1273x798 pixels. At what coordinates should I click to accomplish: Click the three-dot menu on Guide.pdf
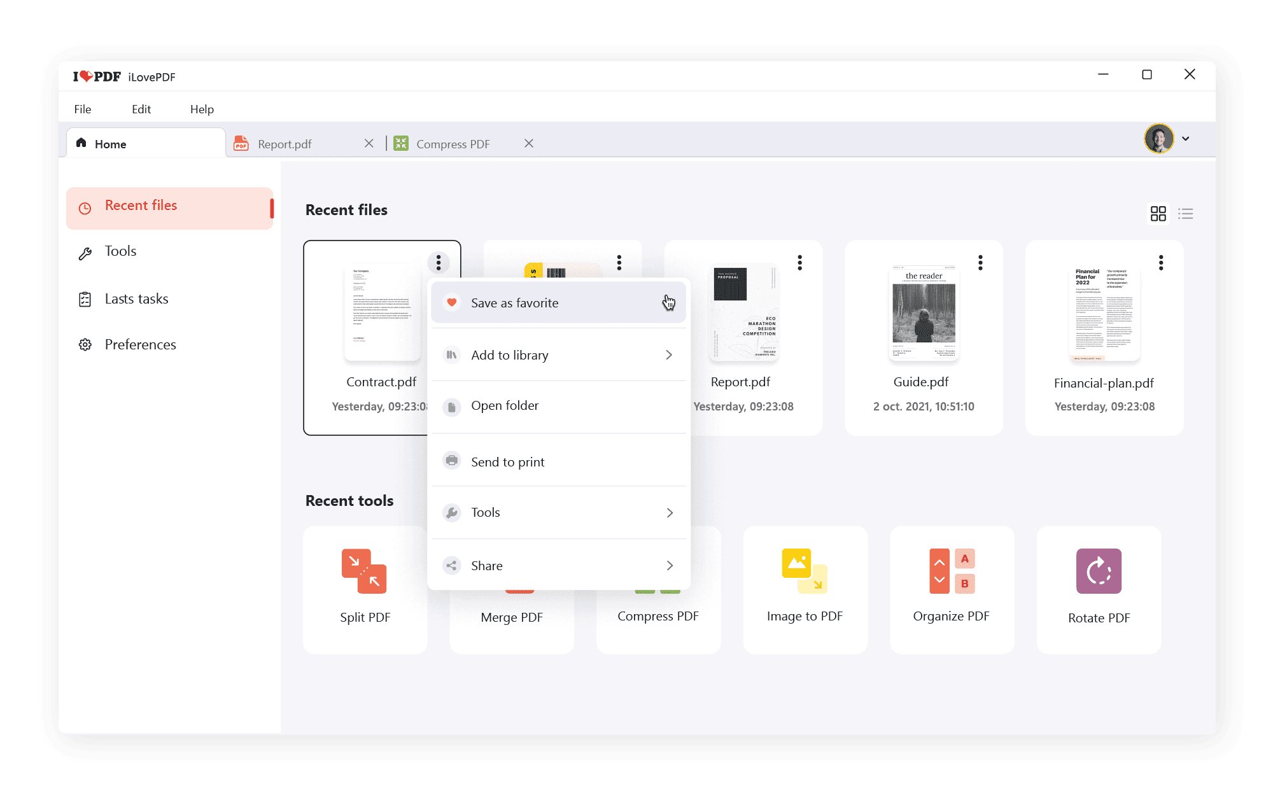(980, 263)
